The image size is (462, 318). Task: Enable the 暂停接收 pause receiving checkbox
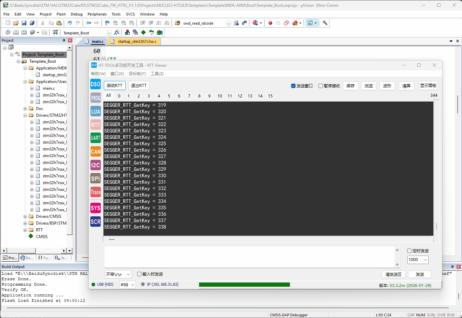pyautogui.click(x=320, y=86)
